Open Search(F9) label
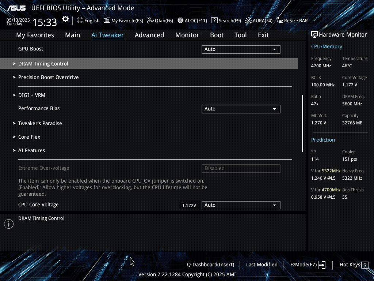The width and height of the screenshot is (374, 281). tap(230, 21)
